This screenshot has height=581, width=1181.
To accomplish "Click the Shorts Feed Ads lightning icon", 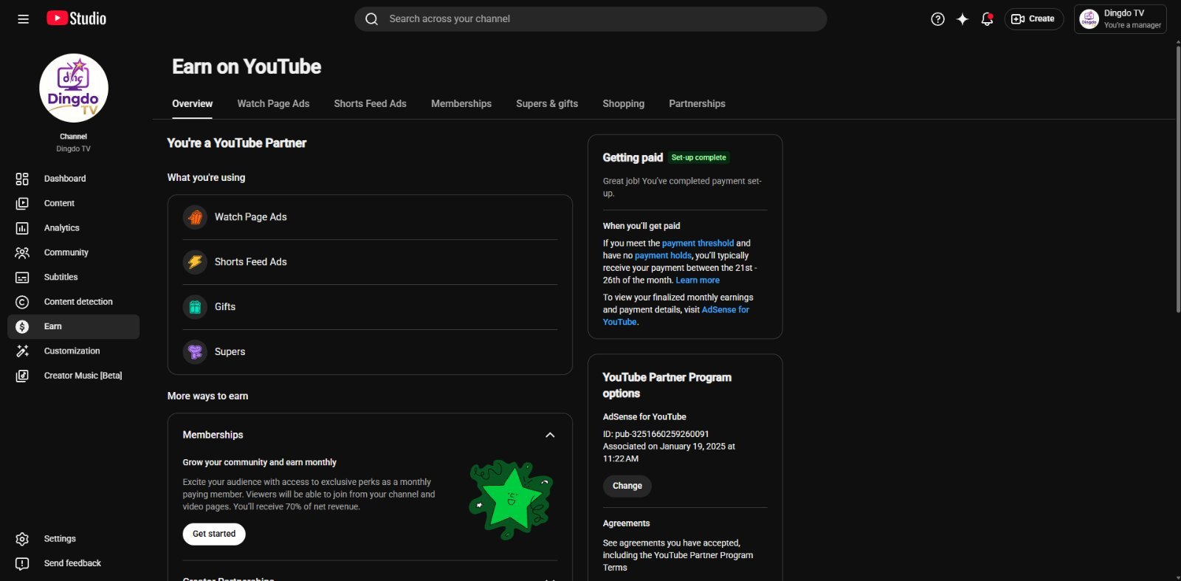I will coord(195,262).
